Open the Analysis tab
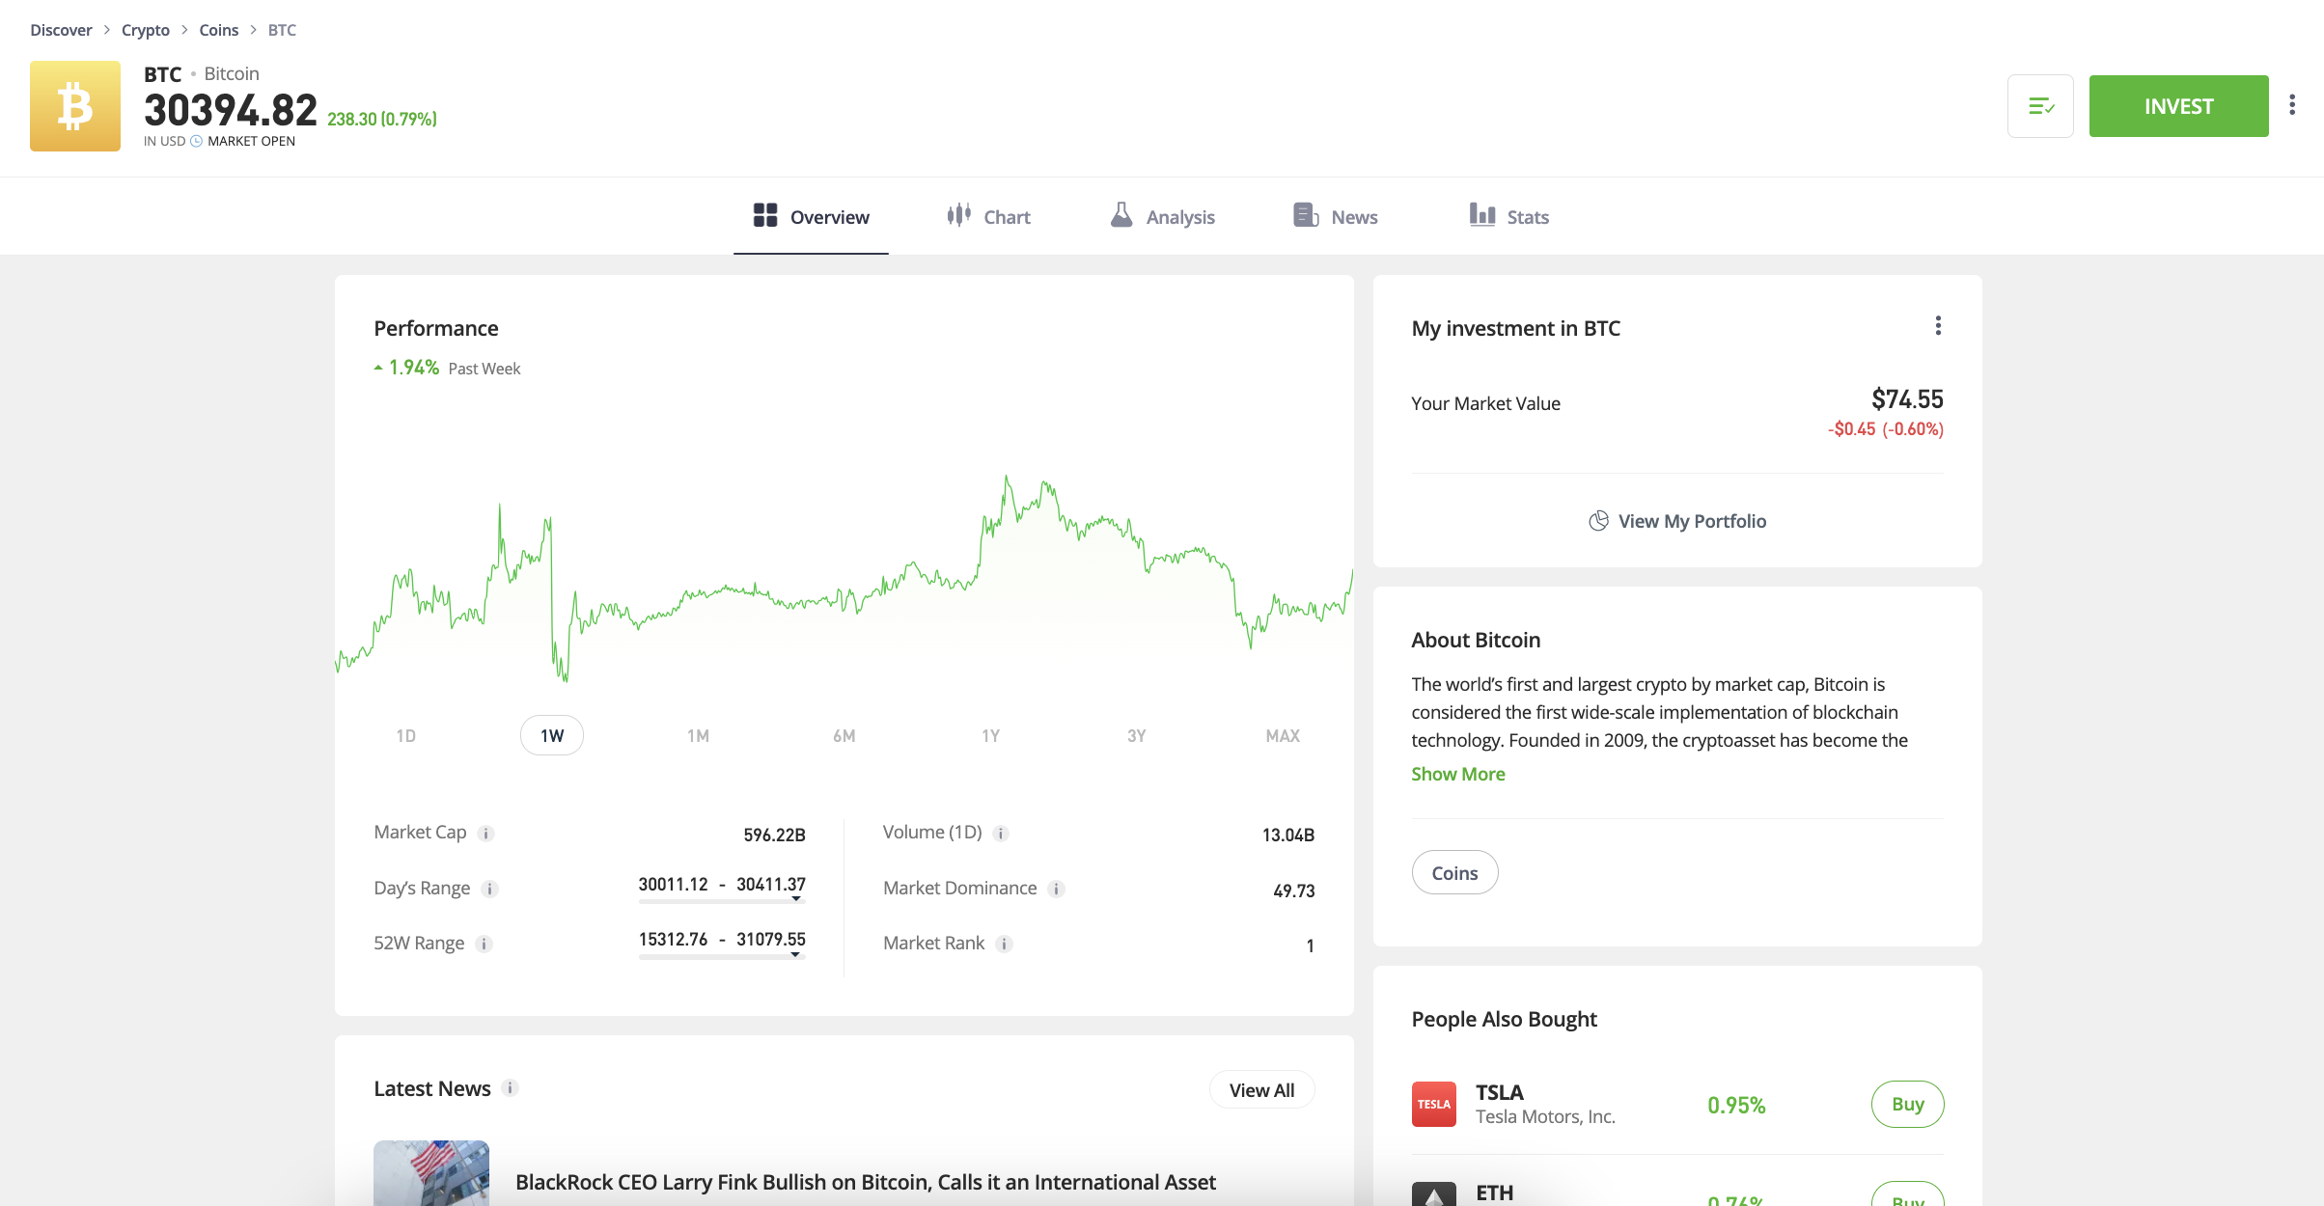The width and height of the screenshot is (2324, 1206). tap(1162, 216)
